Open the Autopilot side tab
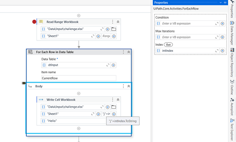Viewport: 236px width, 142px height. 232,107
